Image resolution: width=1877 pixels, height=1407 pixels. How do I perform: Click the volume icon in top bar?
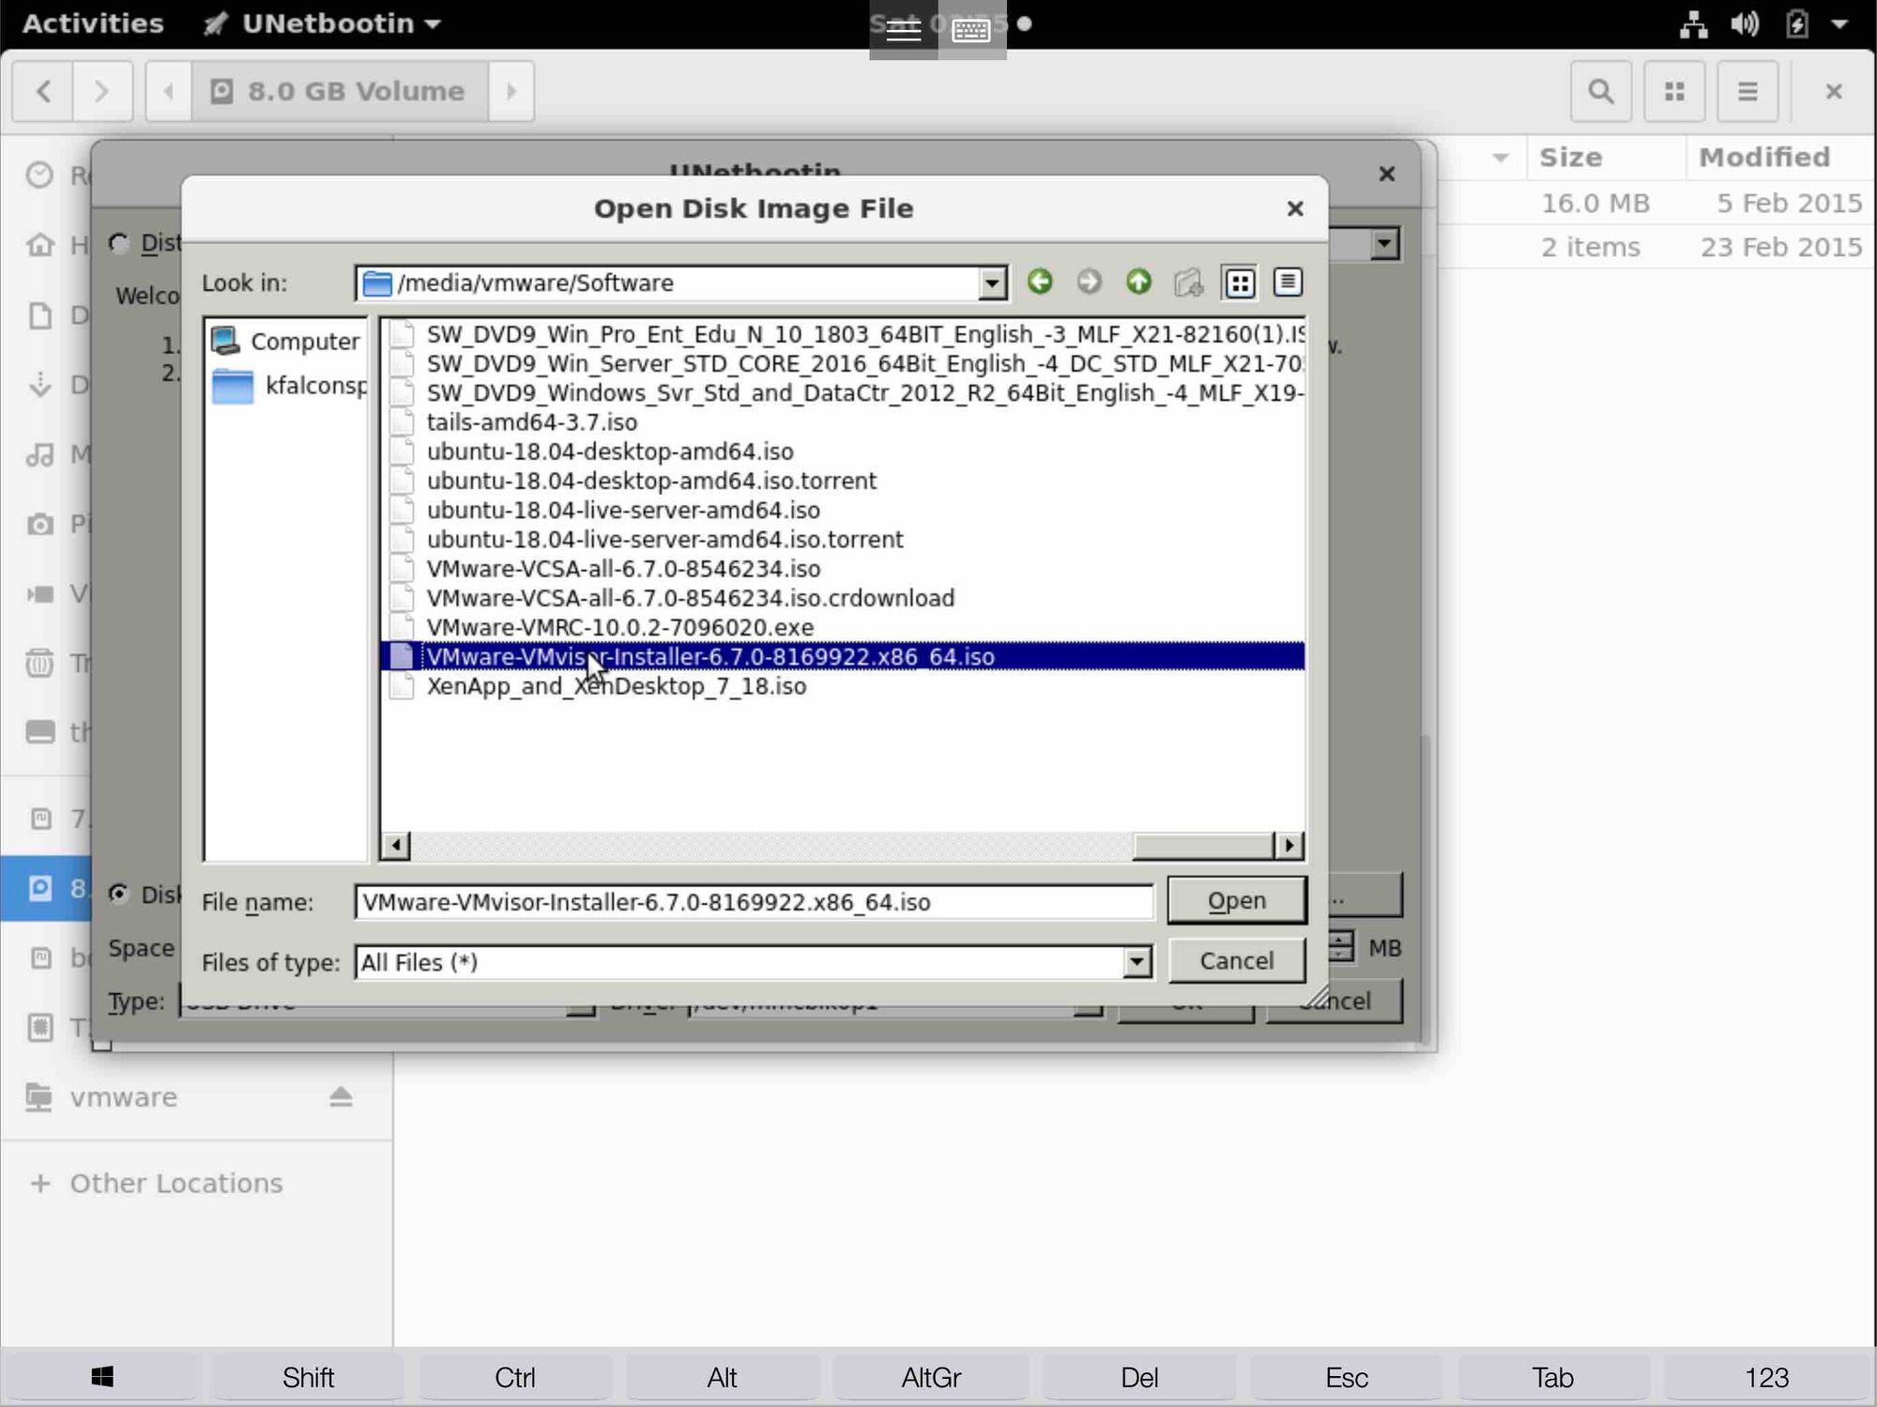click(1745, 24)
